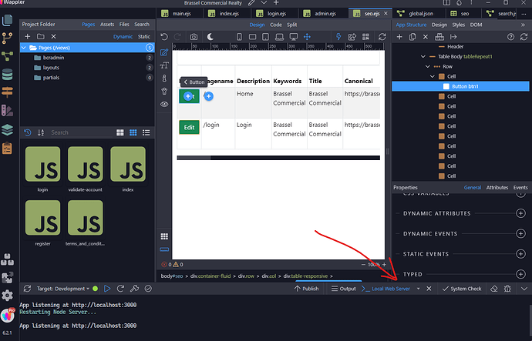Select the edit pencil tool beside the canvas
This screenshot has height=341, width=532.
click(164, 52)
